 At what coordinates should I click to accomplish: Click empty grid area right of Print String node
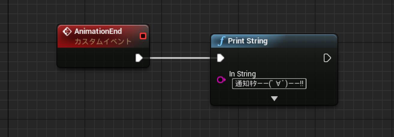(366, 69)
